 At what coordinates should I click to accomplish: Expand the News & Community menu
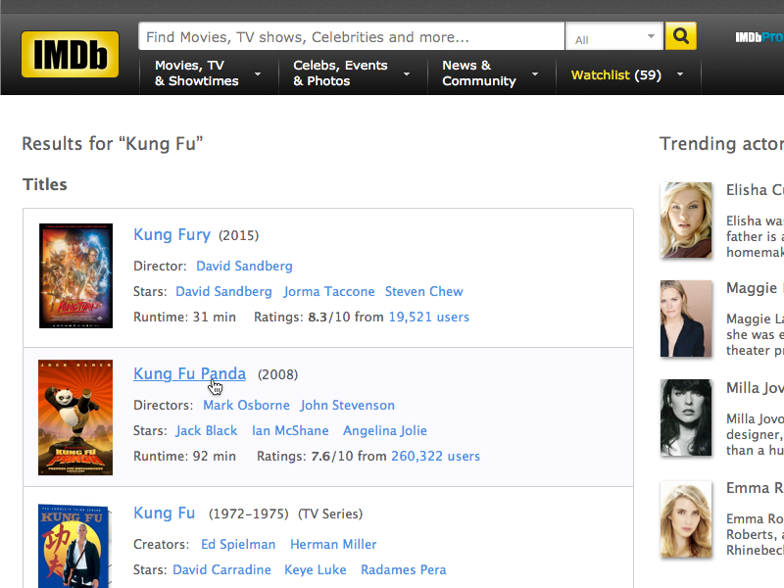tap(491, 73)
